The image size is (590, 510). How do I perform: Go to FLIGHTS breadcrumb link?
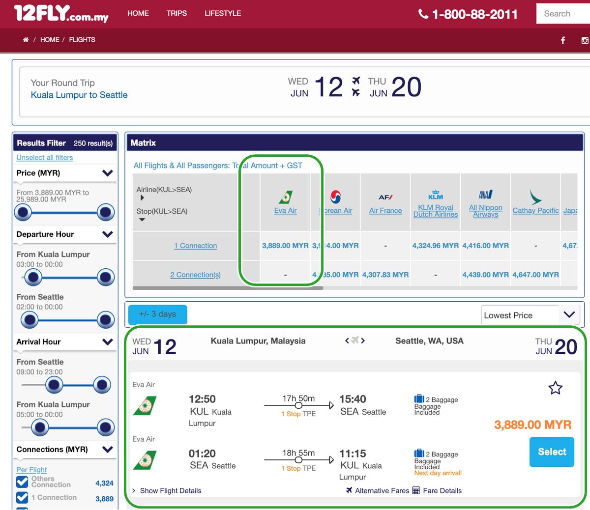82,40
